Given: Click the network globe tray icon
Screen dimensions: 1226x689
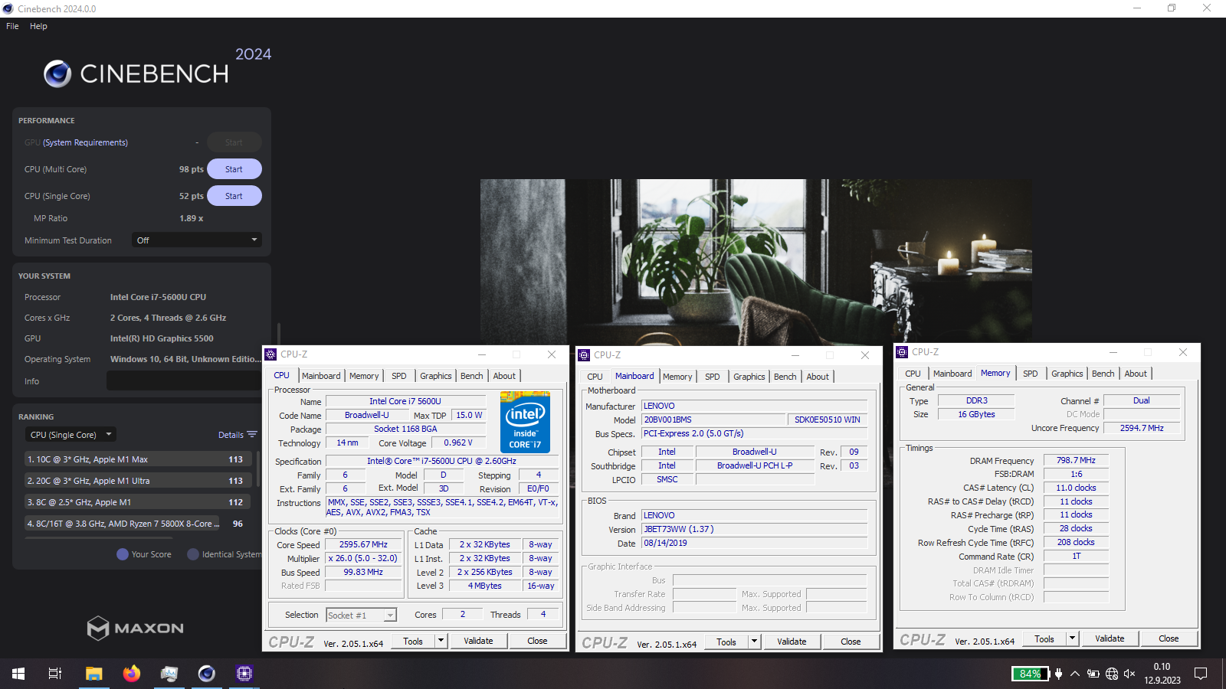Looking at the screenshot, I should pos(1112,674).
